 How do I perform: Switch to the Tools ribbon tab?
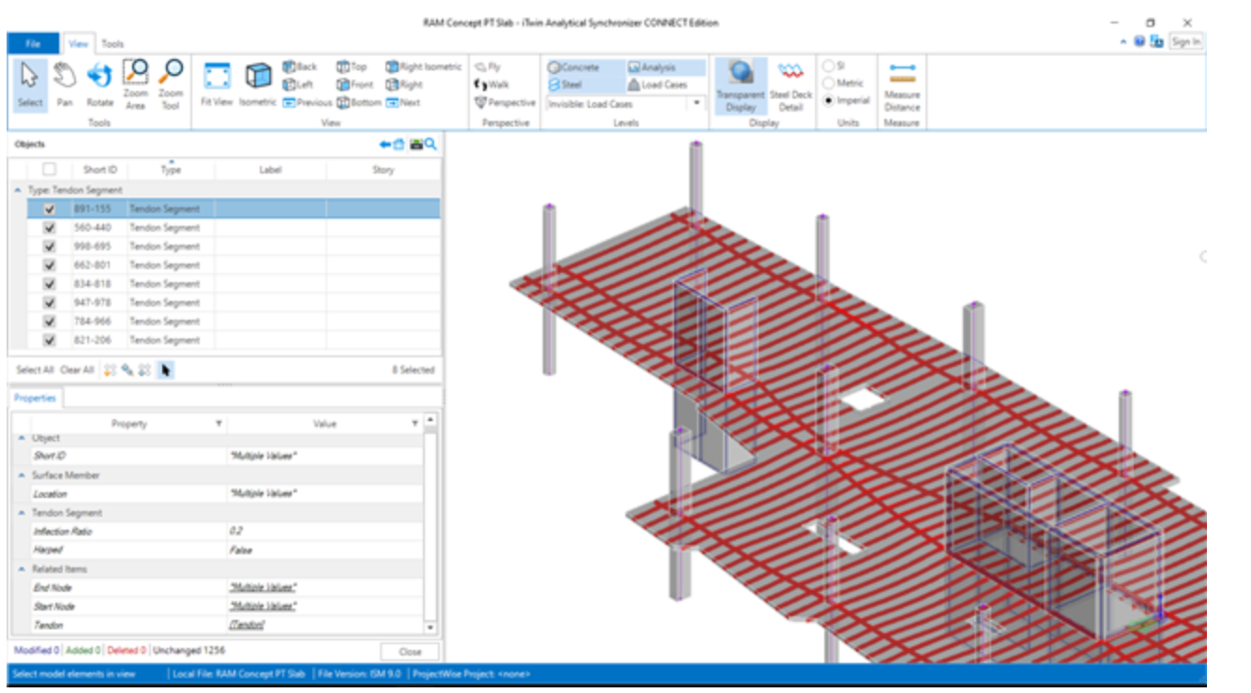click(x=113, y=43)
